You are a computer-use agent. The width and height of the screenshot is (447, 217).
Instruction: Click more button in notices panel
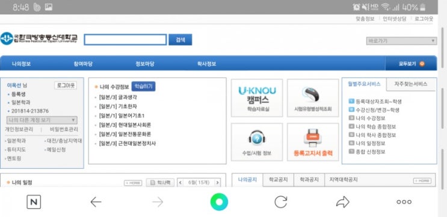coord(422,181)
